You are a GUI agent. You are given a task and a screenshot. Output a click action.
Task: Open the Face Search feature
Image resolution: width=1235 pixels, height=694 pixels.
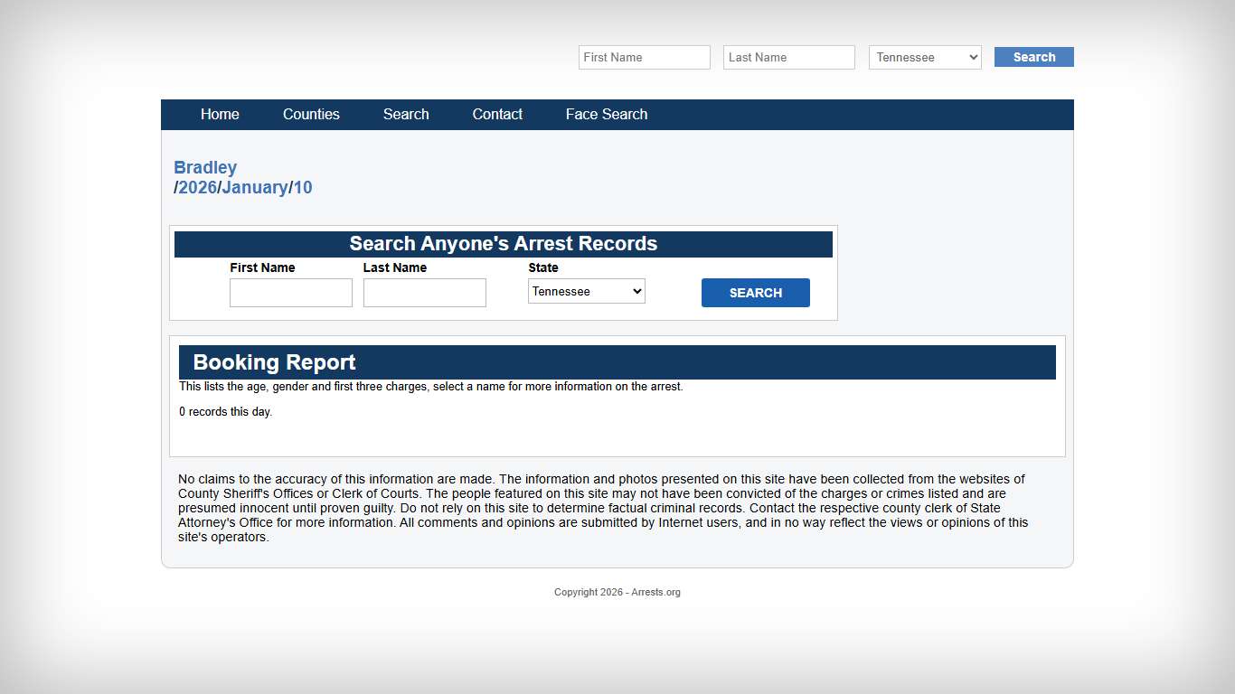607,114
